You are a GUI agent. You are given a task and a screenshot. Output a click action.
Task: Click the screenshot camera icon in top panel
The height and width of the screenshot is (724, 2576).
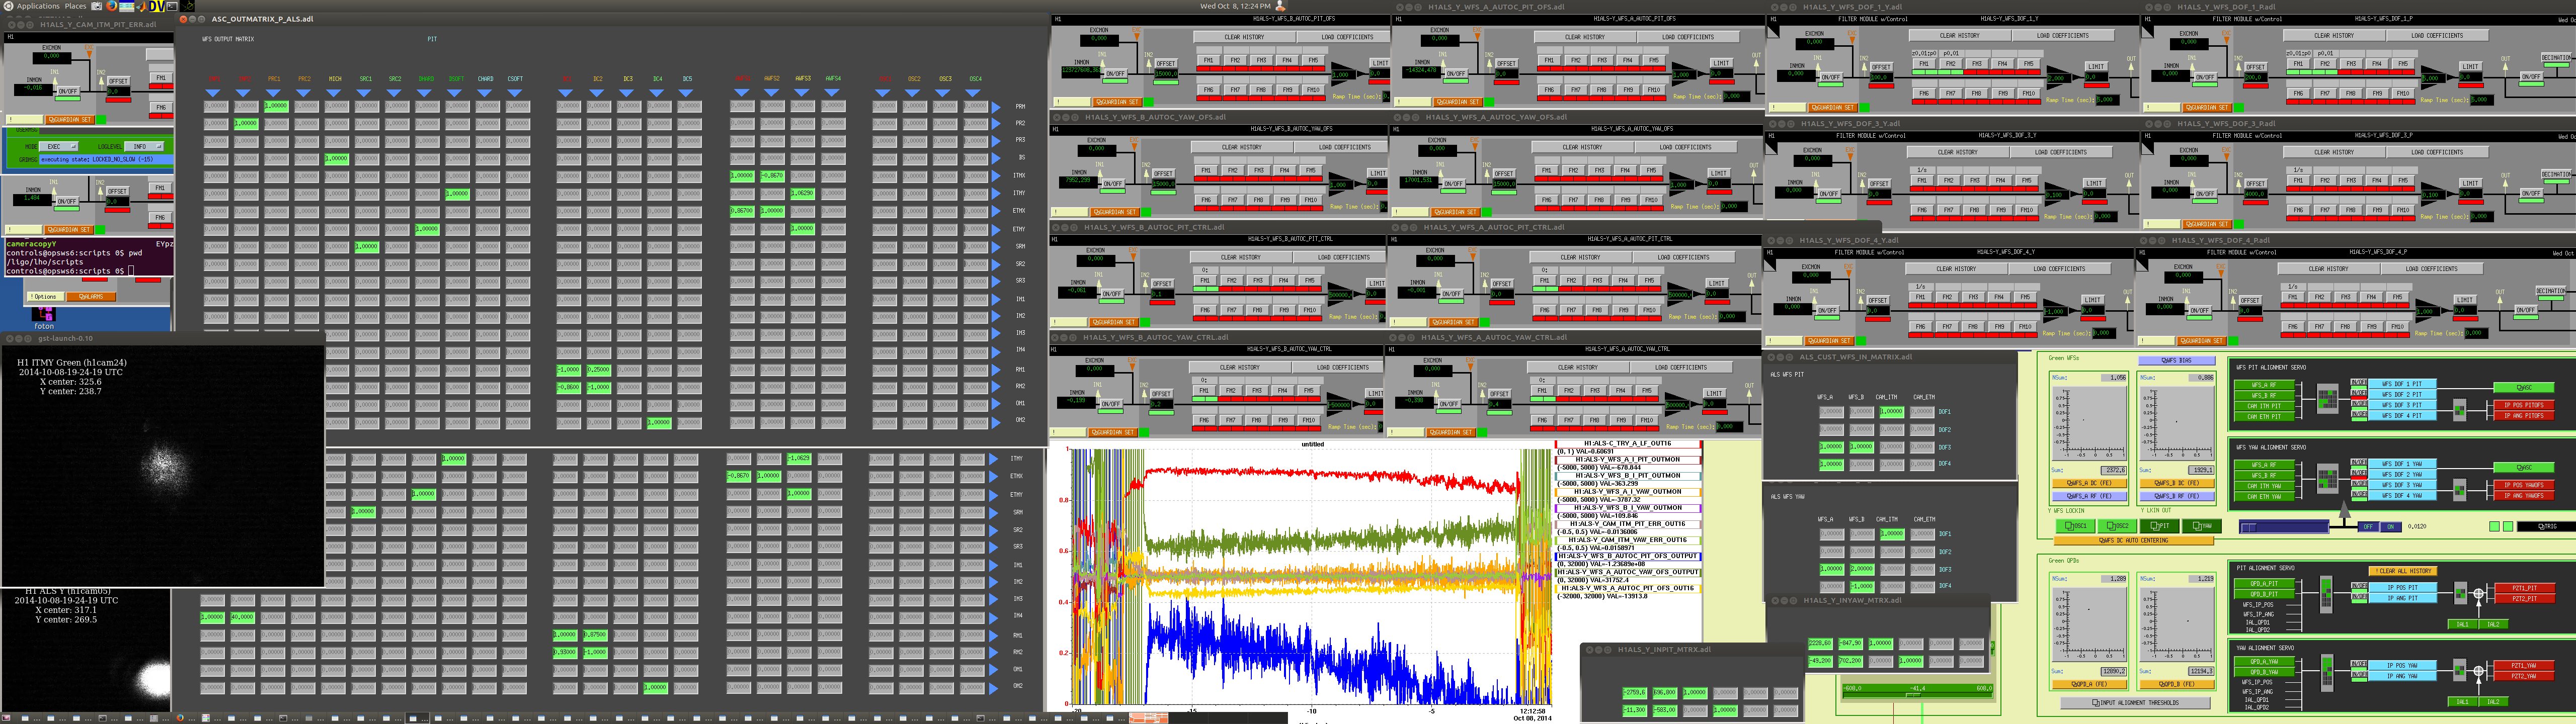(x=97, y=6)
